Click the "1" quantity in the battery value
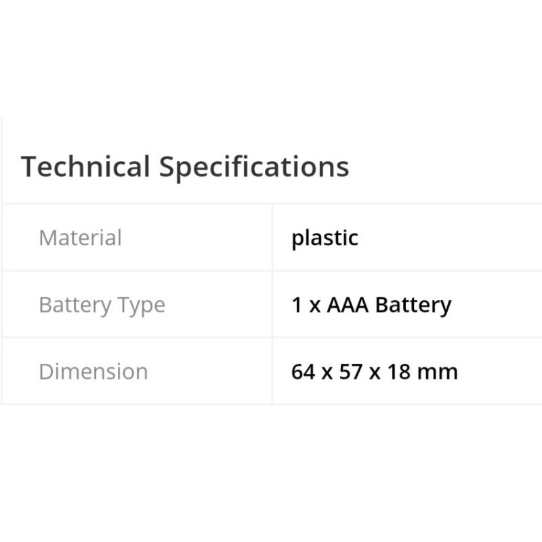This screenshot has height=542, width=542. [x=296, y=305]
